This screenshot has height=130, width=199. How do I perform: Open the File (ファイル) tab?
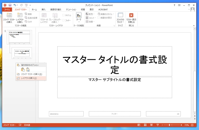click(7, 10)
